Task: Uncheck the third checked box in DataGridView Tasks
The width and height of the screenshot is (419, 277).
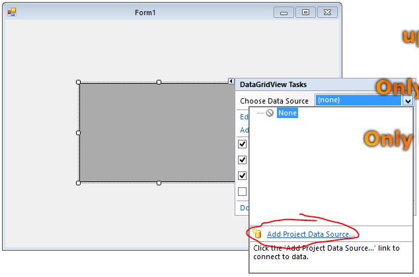Action: pos(242,175)
